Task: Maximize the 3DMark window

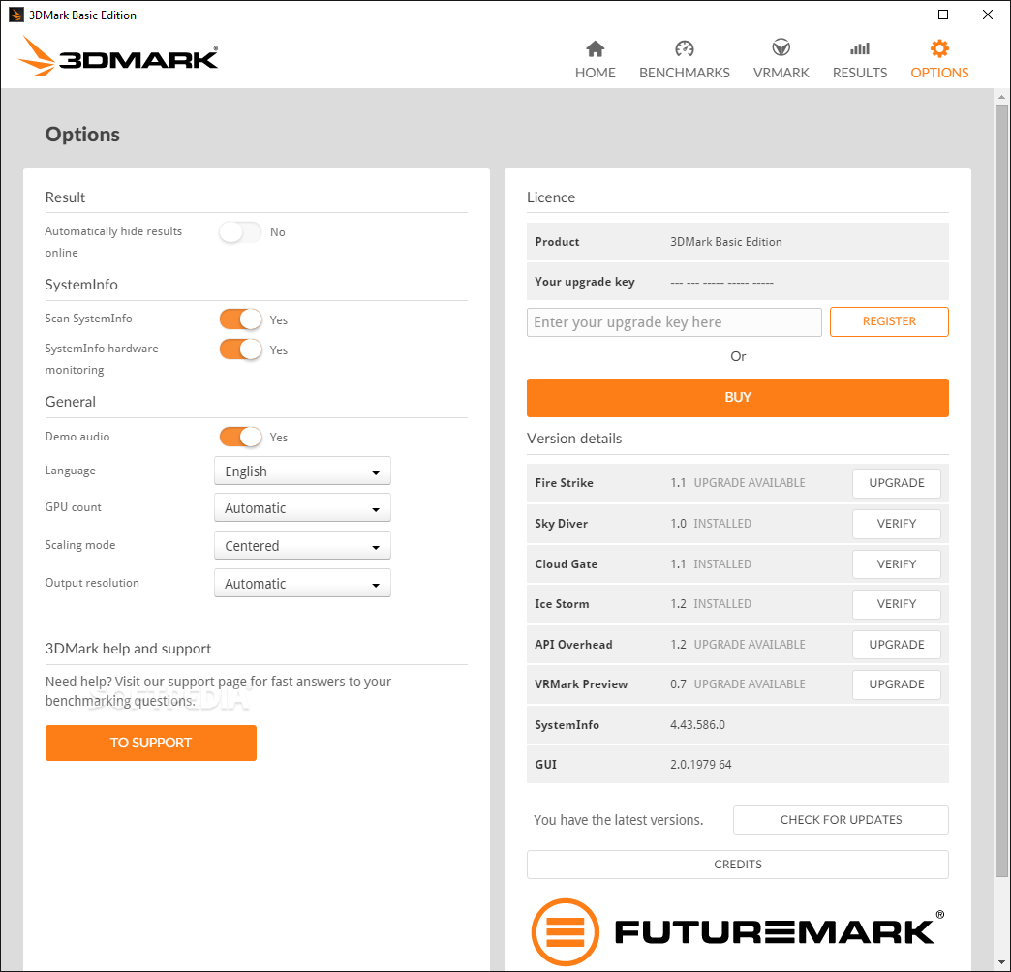Action: click(x=942, y=15)
